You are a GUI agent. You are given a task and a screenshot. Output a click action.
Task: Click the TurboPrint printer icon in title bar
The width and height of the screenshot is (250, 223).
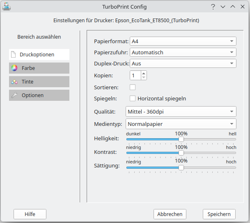tap(7, 7)
